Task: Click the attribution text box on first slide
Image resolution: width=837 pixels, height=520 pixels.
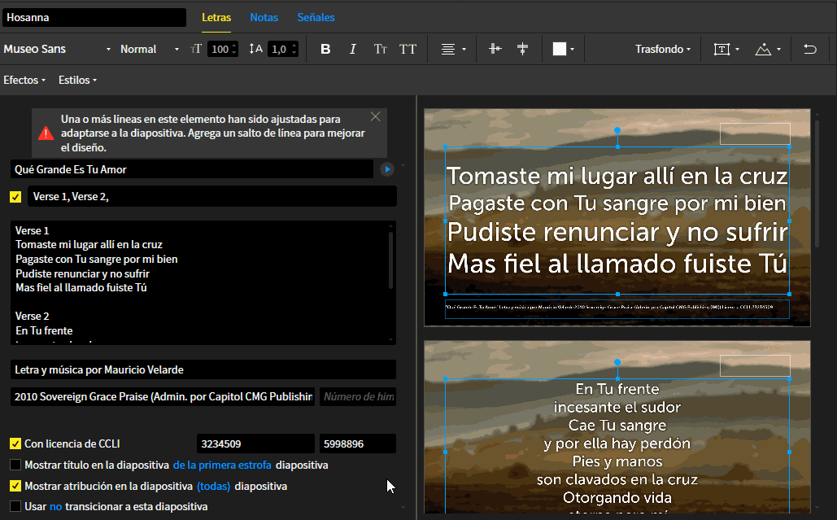Action: 617,308
